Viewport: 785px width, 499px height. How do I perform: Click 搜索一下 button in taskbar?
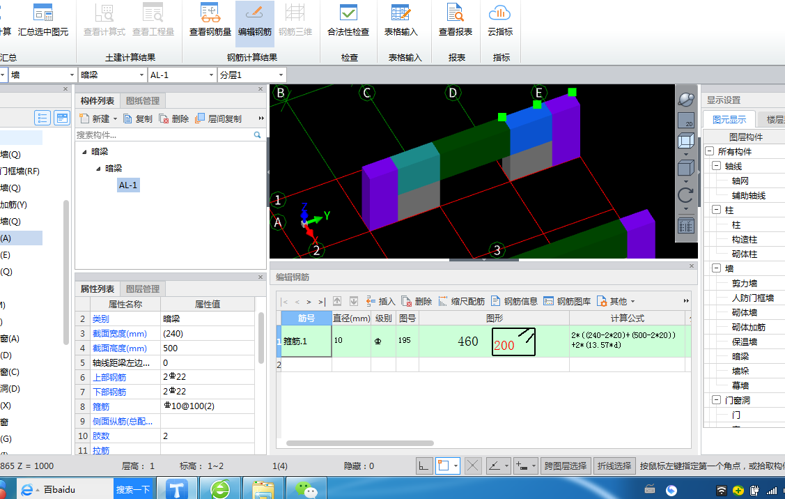pyautogui.click(x=133, y=489)
